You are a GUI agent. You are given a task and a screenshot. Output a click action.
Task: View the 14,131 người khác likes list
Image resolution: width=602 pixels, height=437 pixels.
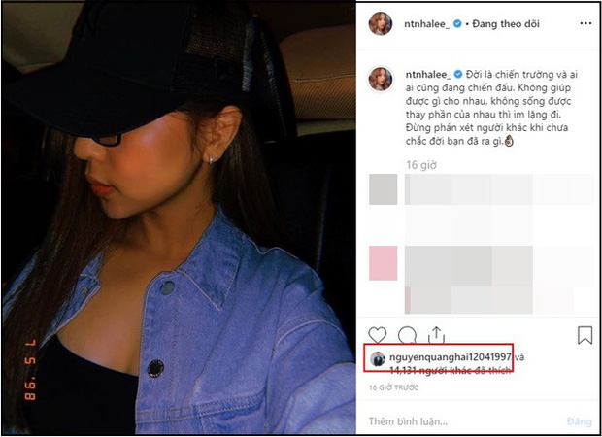pos(450,370)
